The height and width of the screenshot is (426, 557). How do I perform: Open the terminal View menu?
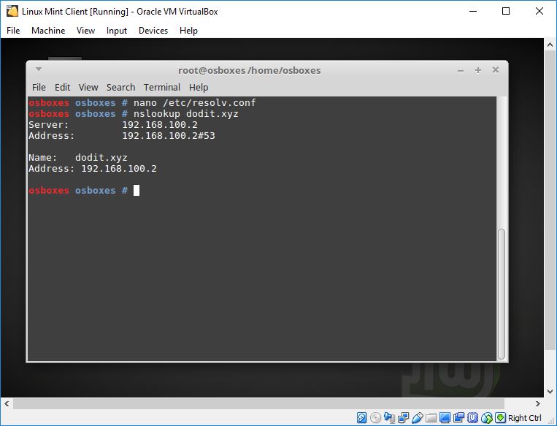[88, 87]
